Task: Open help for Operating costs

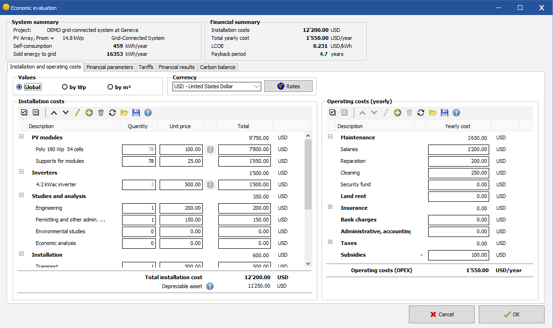Action: (456, 113)
